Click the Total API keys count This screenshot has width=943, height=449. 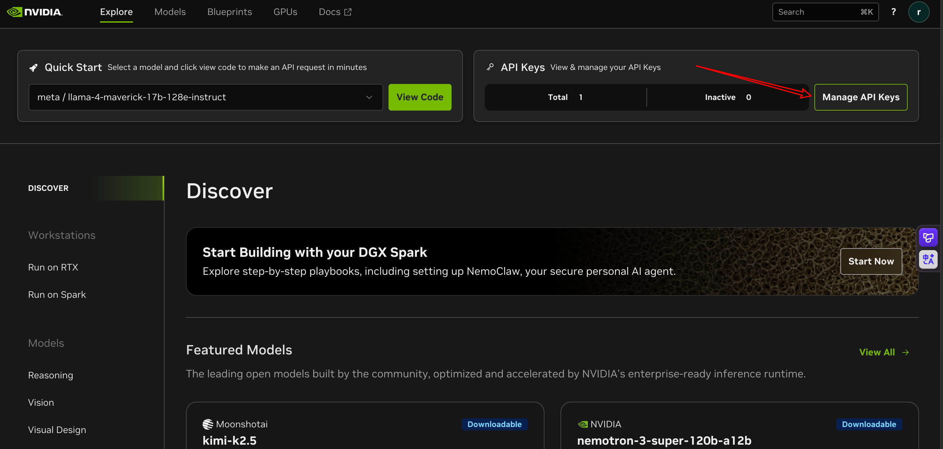(x=565, y=97)
